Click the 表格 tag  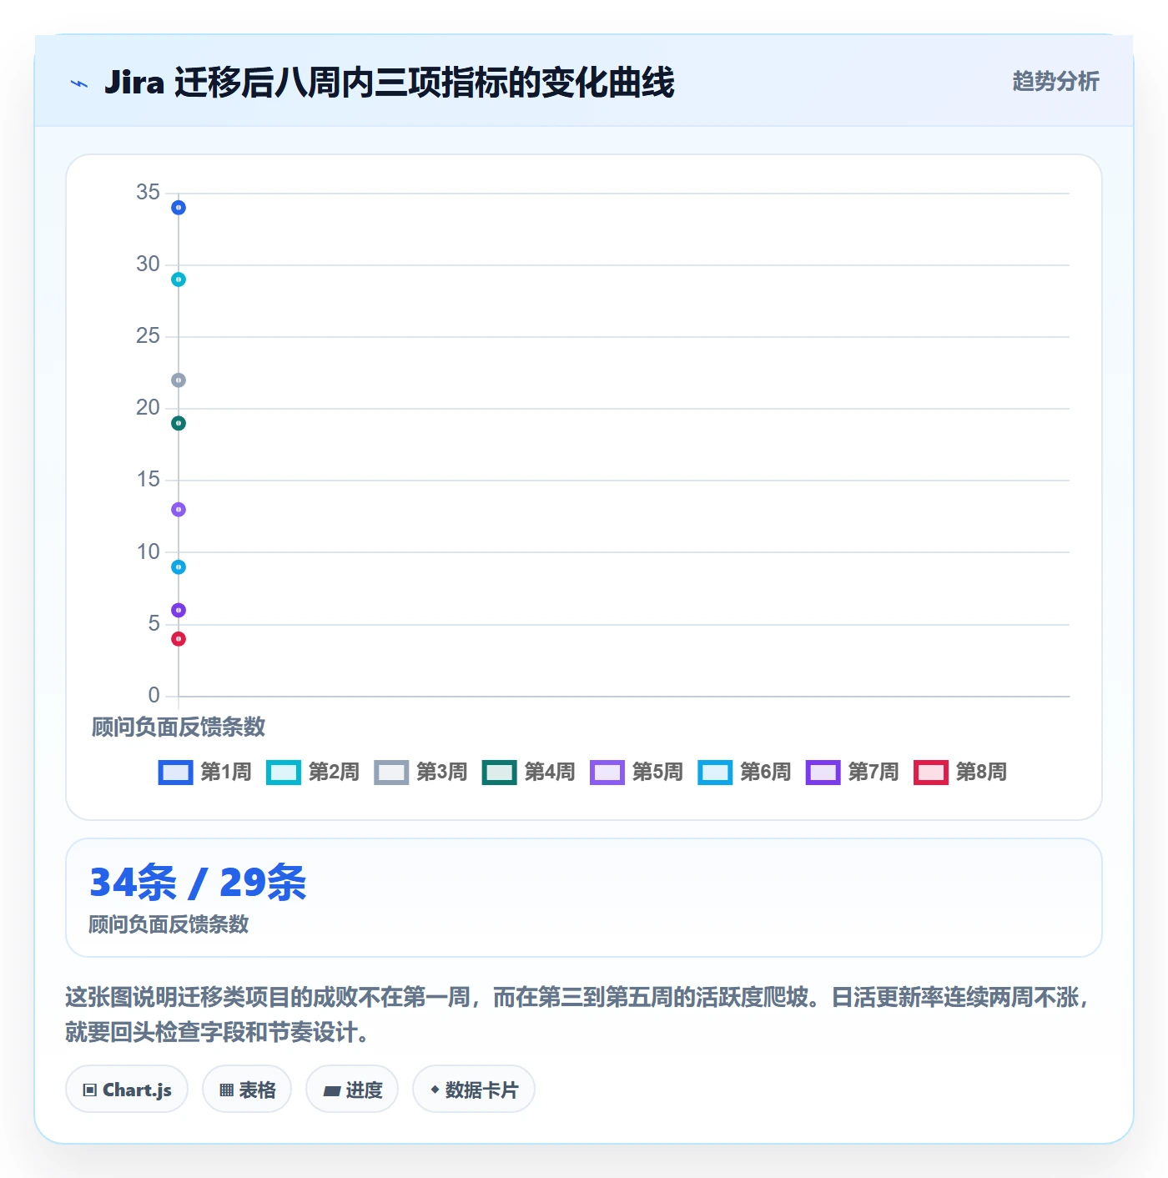tap(247, 1090)
